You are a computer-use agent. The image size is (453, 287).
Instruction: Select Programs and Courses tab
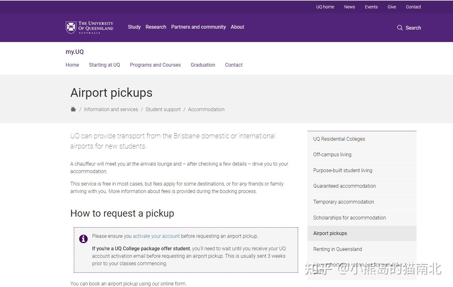pos(155,65)
